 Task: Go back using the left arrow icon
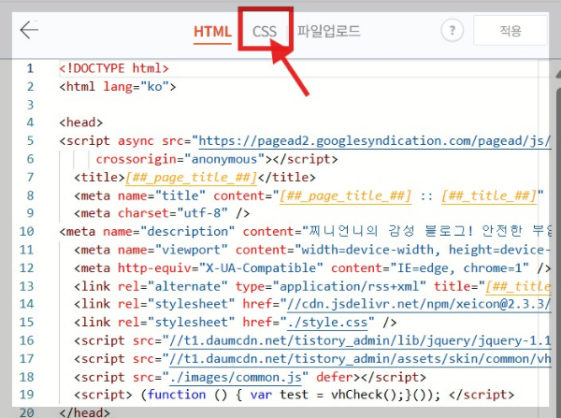pos(29,30)
